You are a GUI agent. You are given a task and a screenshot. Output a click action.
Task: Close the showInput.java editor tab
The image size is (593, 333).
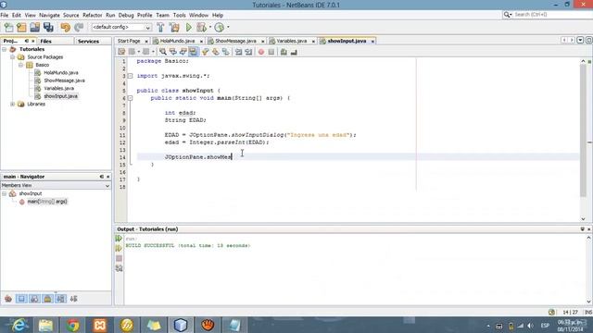click(372, 41)
